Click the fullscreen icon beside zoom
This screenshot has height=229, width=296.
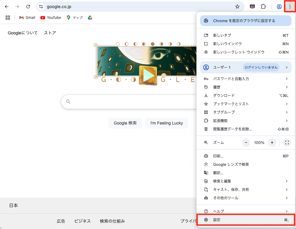tap(287, 142)
